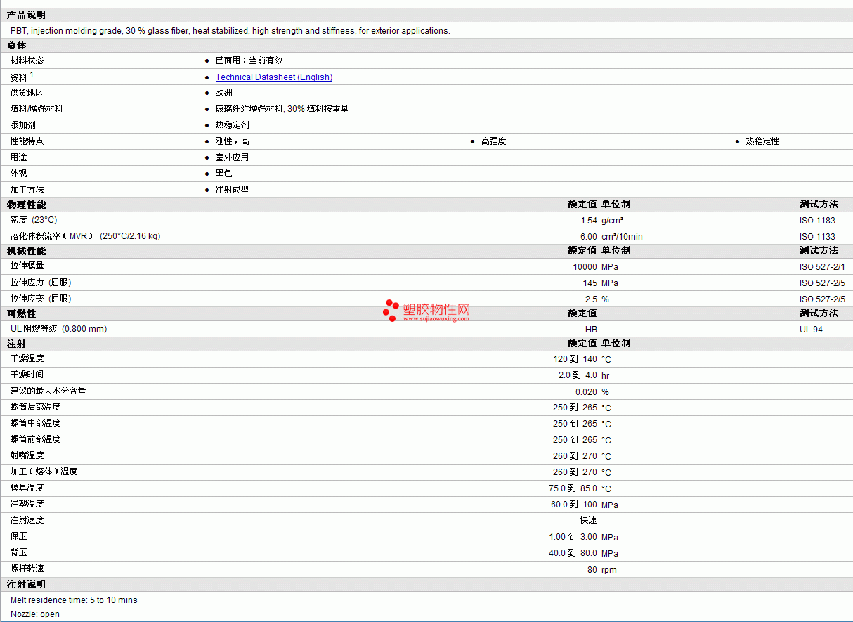The width and height of the screenshot is (853, 622).
Task: Click the UL 阻燃等级 (0.800 mm) label
Action: tap(59, 330)
